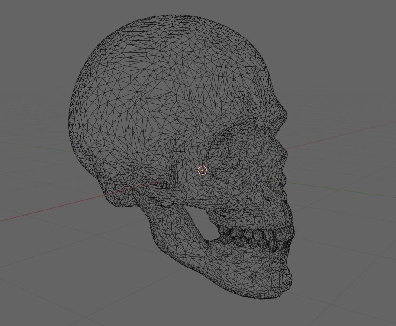The height and width of the screenshot is (326, 396).
Task: Click the 3D cursor crosshair on the skull
Action: point(202,171)
